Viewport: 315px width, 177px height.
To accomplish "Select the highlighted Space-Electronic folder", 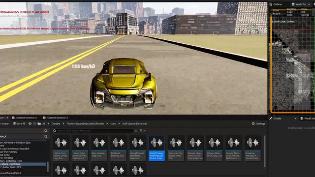I will pyautogui.click(x=23, y=164).
